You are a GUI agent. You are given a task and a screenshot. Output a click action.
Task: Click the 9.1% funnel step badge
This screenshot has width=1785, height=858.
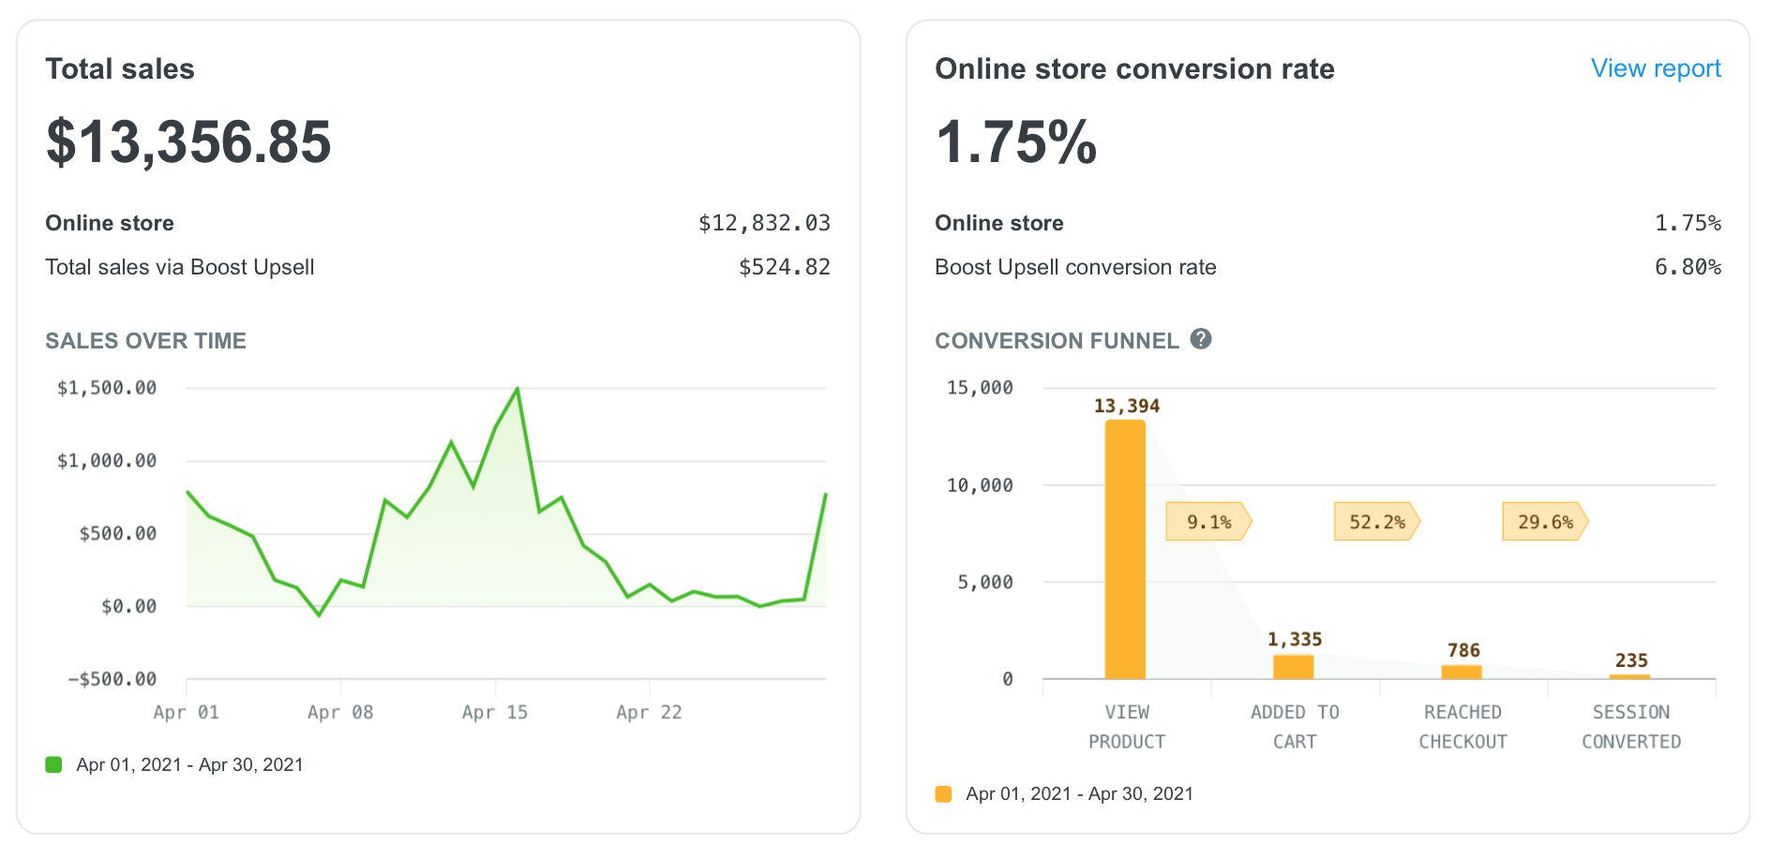point(1208,522)
